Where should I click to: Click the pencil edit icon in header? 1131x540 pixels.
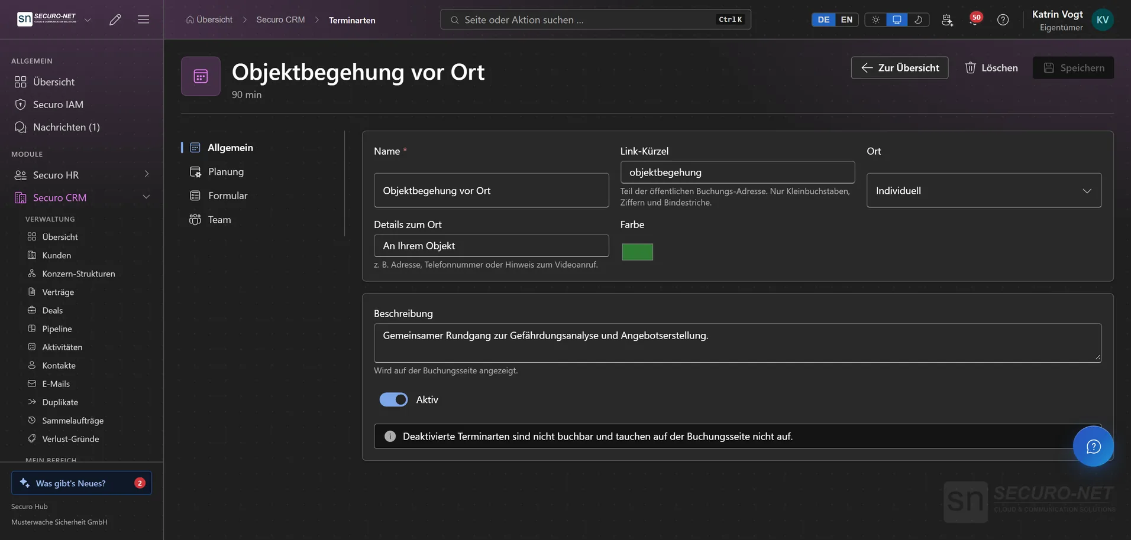pyautogui.click(x=115, y=19)
